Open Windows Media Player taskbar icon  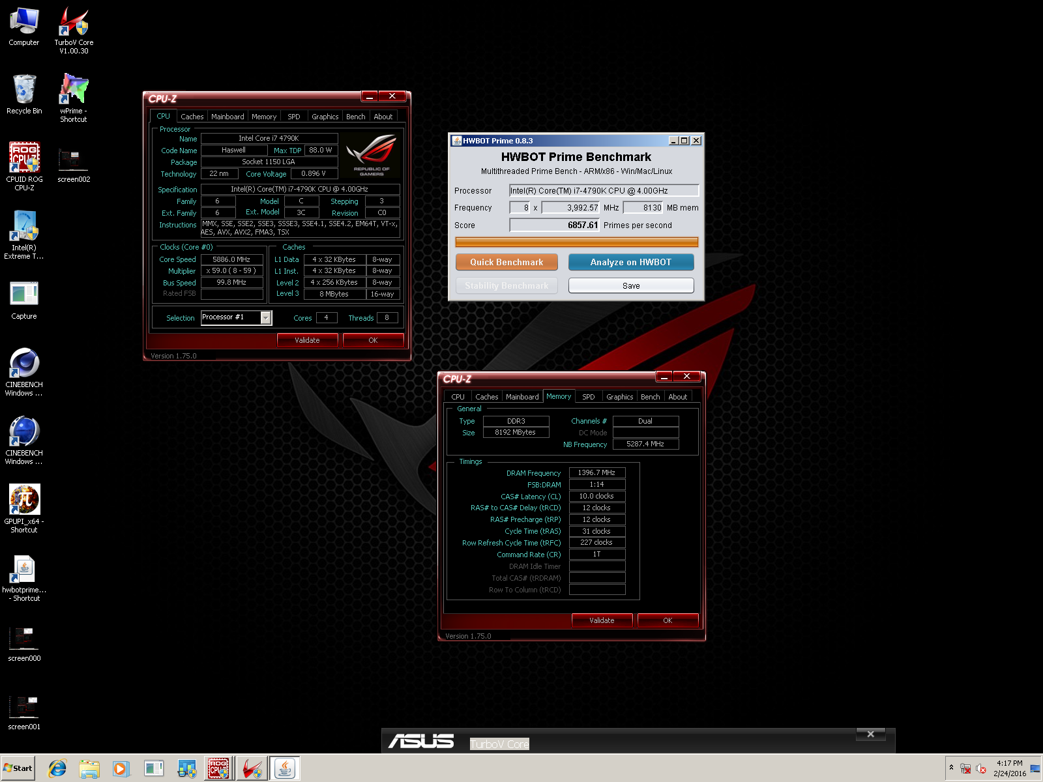point(121,769)
